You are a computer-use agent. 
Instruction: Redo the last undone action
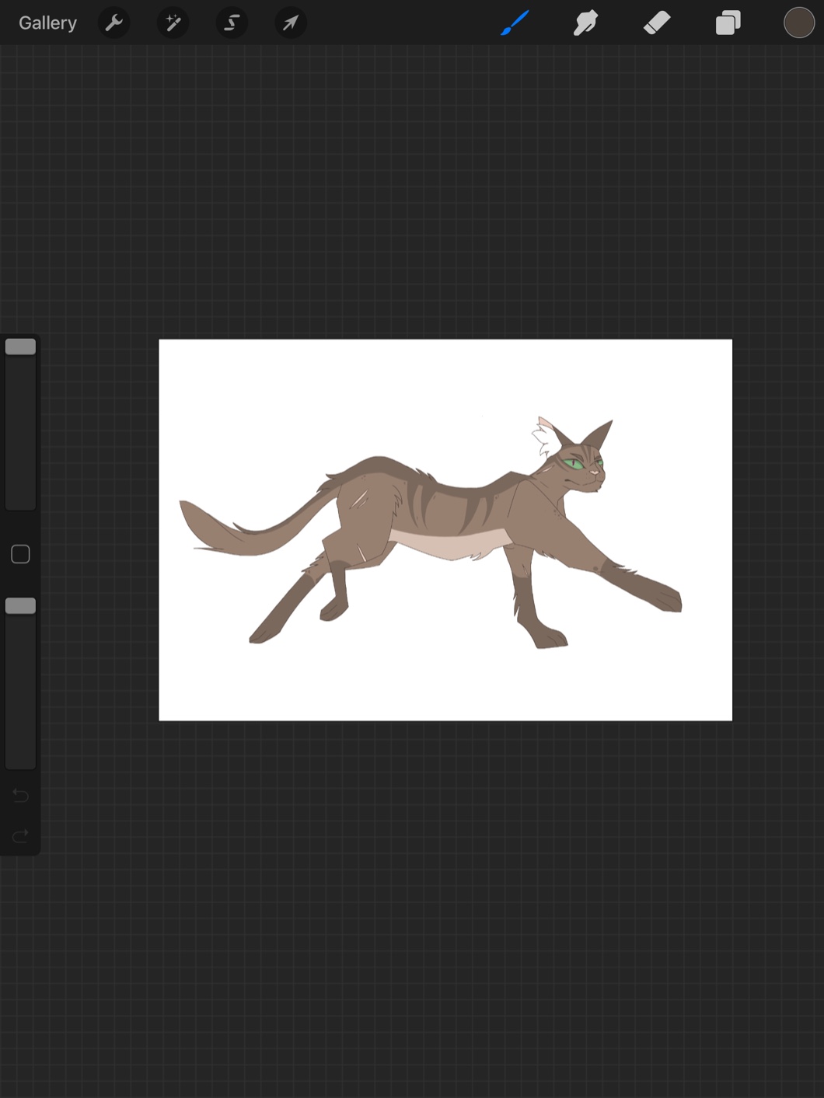tap(21, 835)
